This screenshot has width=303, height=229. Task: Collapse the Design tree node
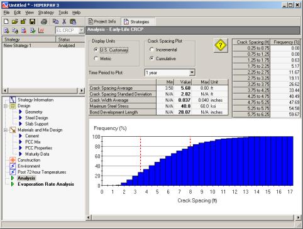point(6,106)
